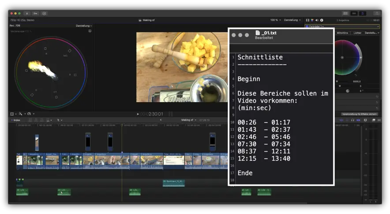The image size is (390, 214).
Task: Click the line 02:46 – 05:46
Action: (264, 137)
